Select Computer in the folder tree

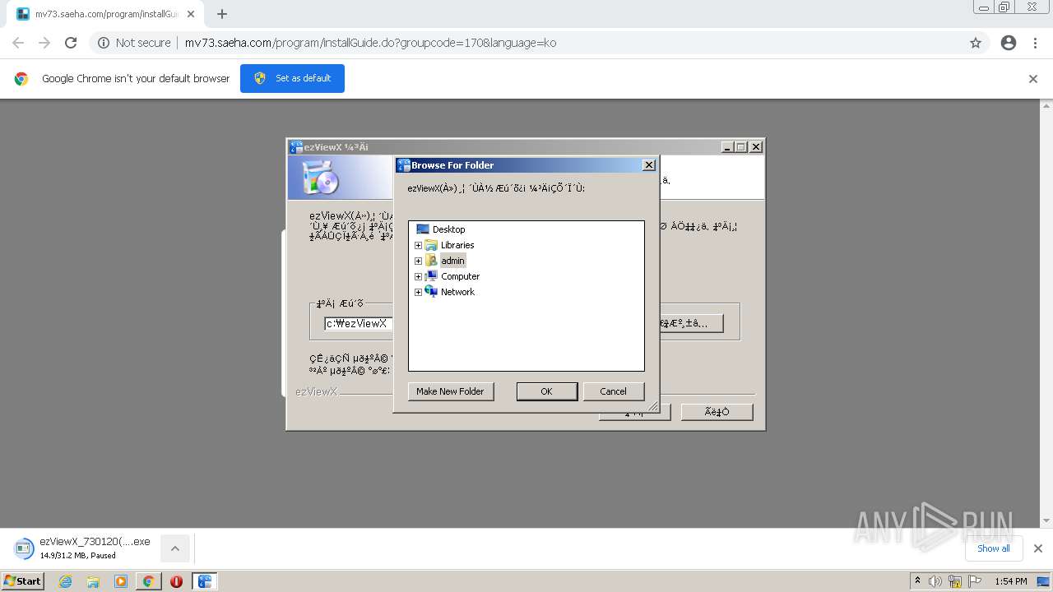[460, 276]
